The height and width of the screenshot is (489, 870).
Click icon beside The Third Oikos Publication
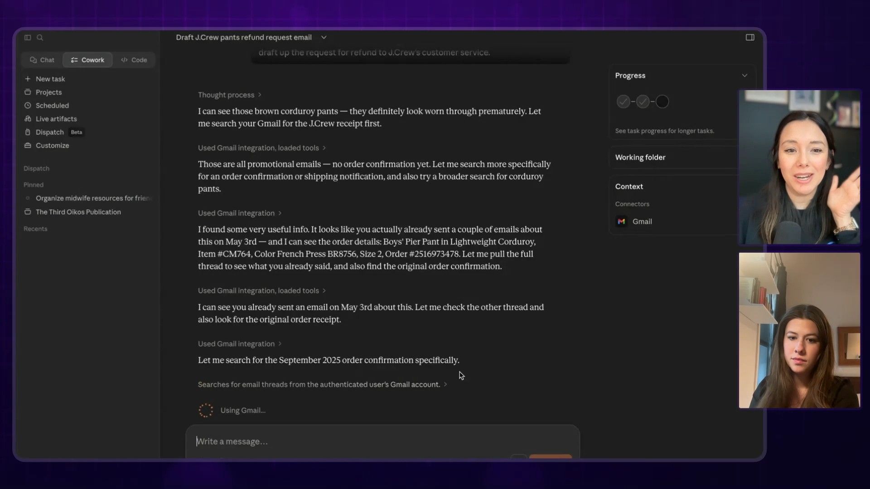pyautogui.click(x=28, y=212)
